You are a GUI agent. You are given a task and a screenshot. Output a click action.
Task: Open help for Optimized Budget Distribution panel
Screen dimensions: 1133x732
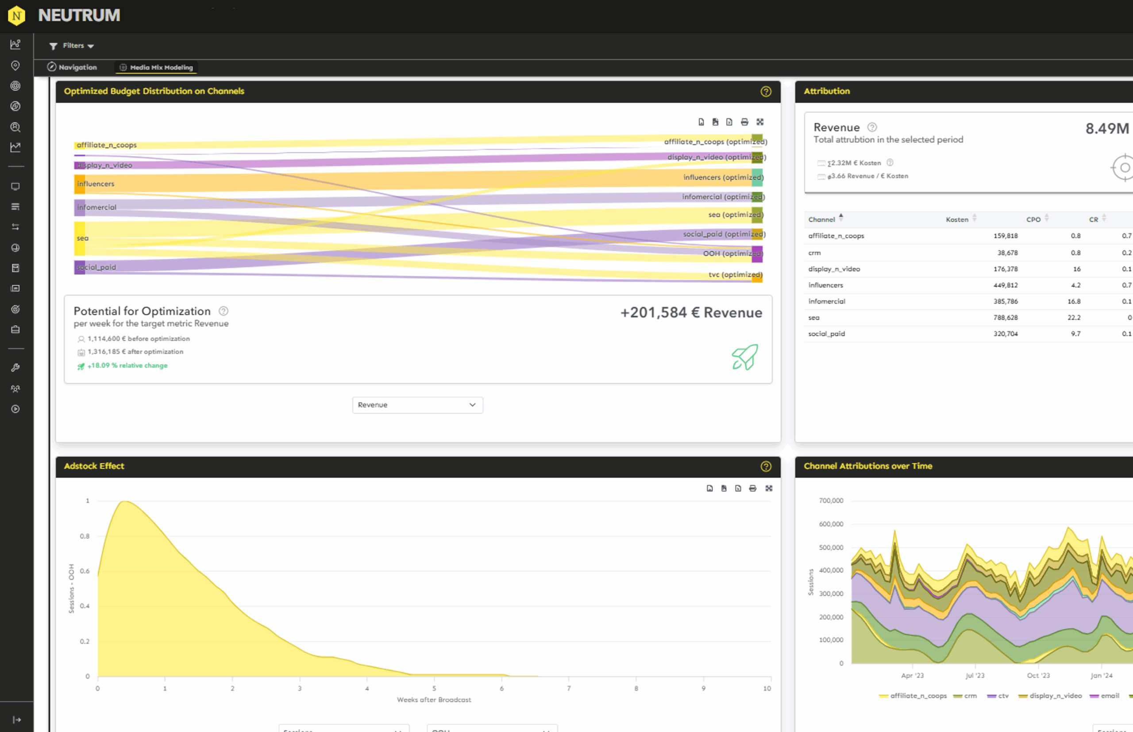click(x=766, y=91)
